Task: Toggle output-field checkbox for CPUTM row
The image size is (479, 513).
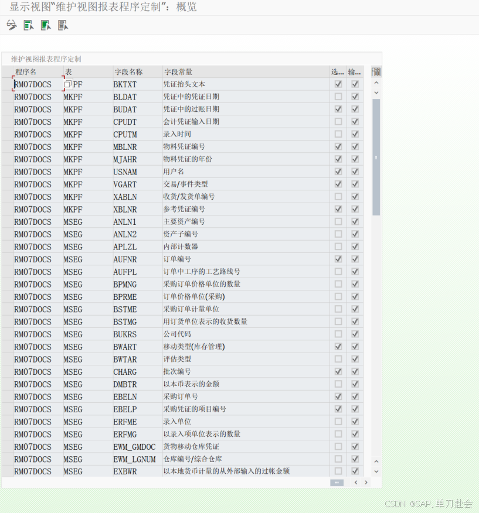Action: [355, 134]
